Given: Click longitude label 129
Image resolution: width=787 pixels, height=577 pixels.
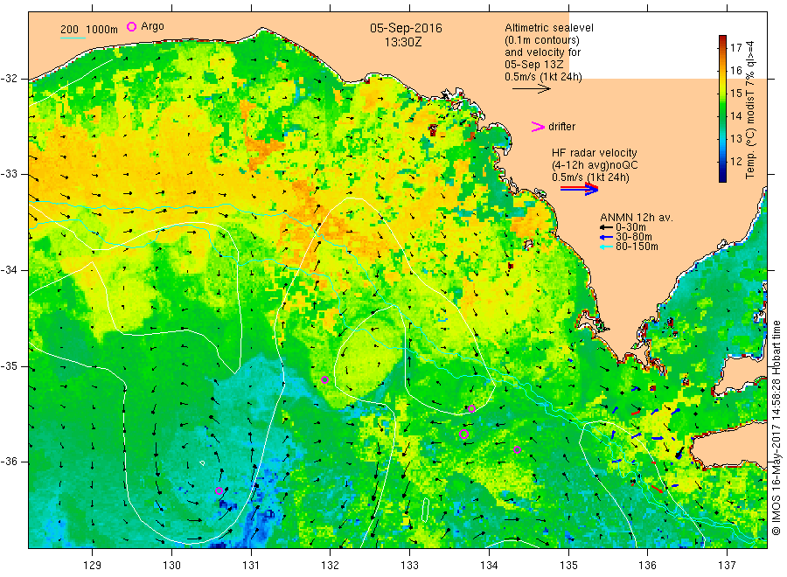Looking at the screenshot, I should click(x=93, y=566).
